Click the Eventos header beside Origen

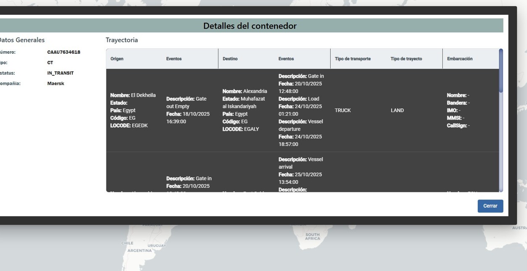[x=174, y=59]
